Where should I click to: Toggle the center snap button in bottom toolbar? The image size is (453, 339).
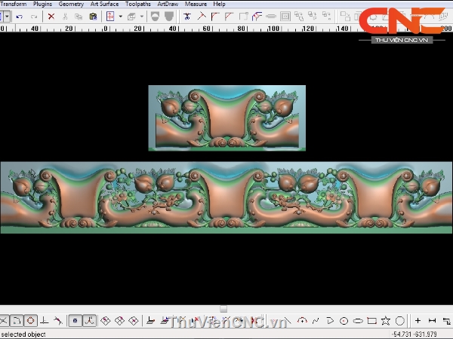coord(75,321)
